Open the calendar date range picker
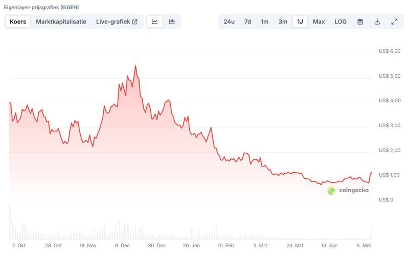This screenshot has height=256, width=409. 360,21
